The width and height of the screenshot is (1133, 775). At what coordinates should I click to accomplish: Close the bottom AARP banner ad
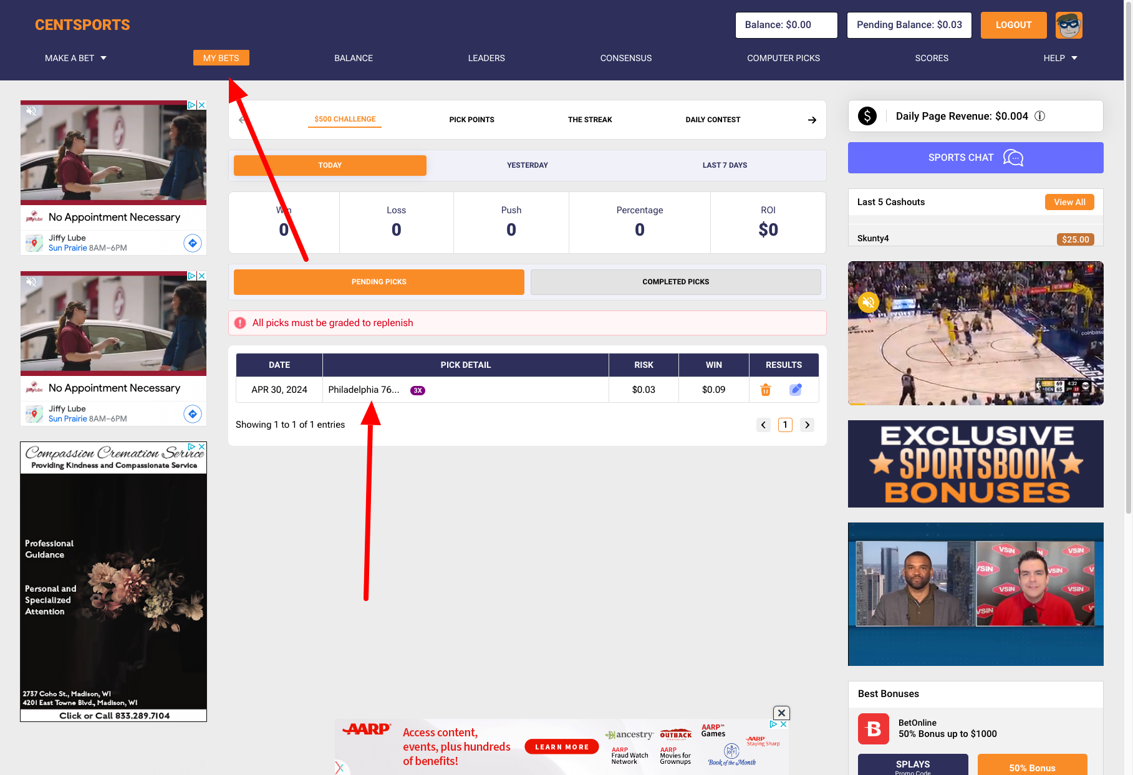click(781, 713)
